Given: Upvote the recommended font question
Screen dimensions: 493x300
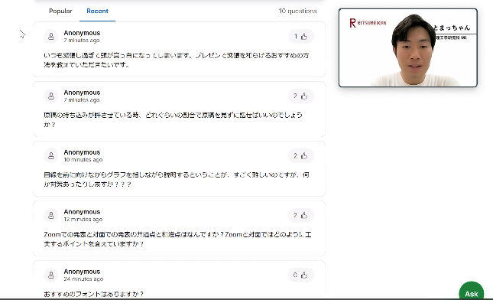Looking at the screenshot, I should coord(301,276).
